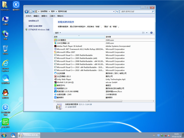Open 查看已安装的更新 link
This screenshot has height=138, width=184.
click(35, 26)
